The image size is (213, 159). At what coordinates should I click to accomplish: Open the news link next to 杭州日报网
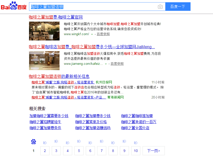click(63, 82)
